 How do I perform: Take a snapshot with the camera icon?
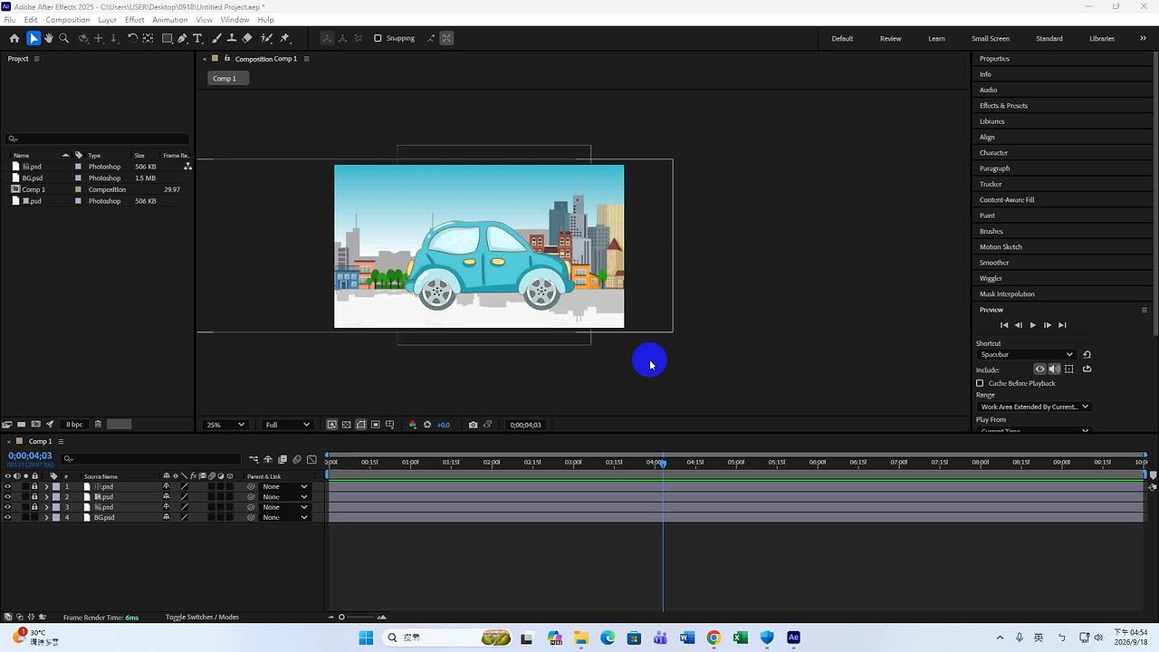point(473,425)
